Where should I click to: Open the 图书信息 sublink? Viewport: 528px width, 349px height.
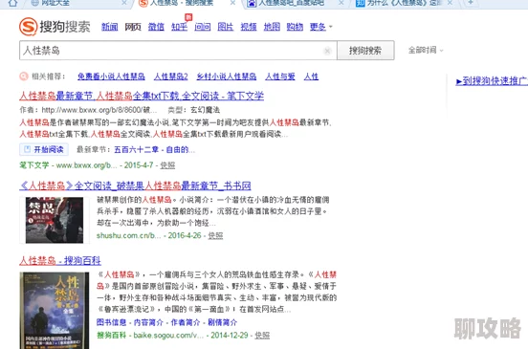111,322
